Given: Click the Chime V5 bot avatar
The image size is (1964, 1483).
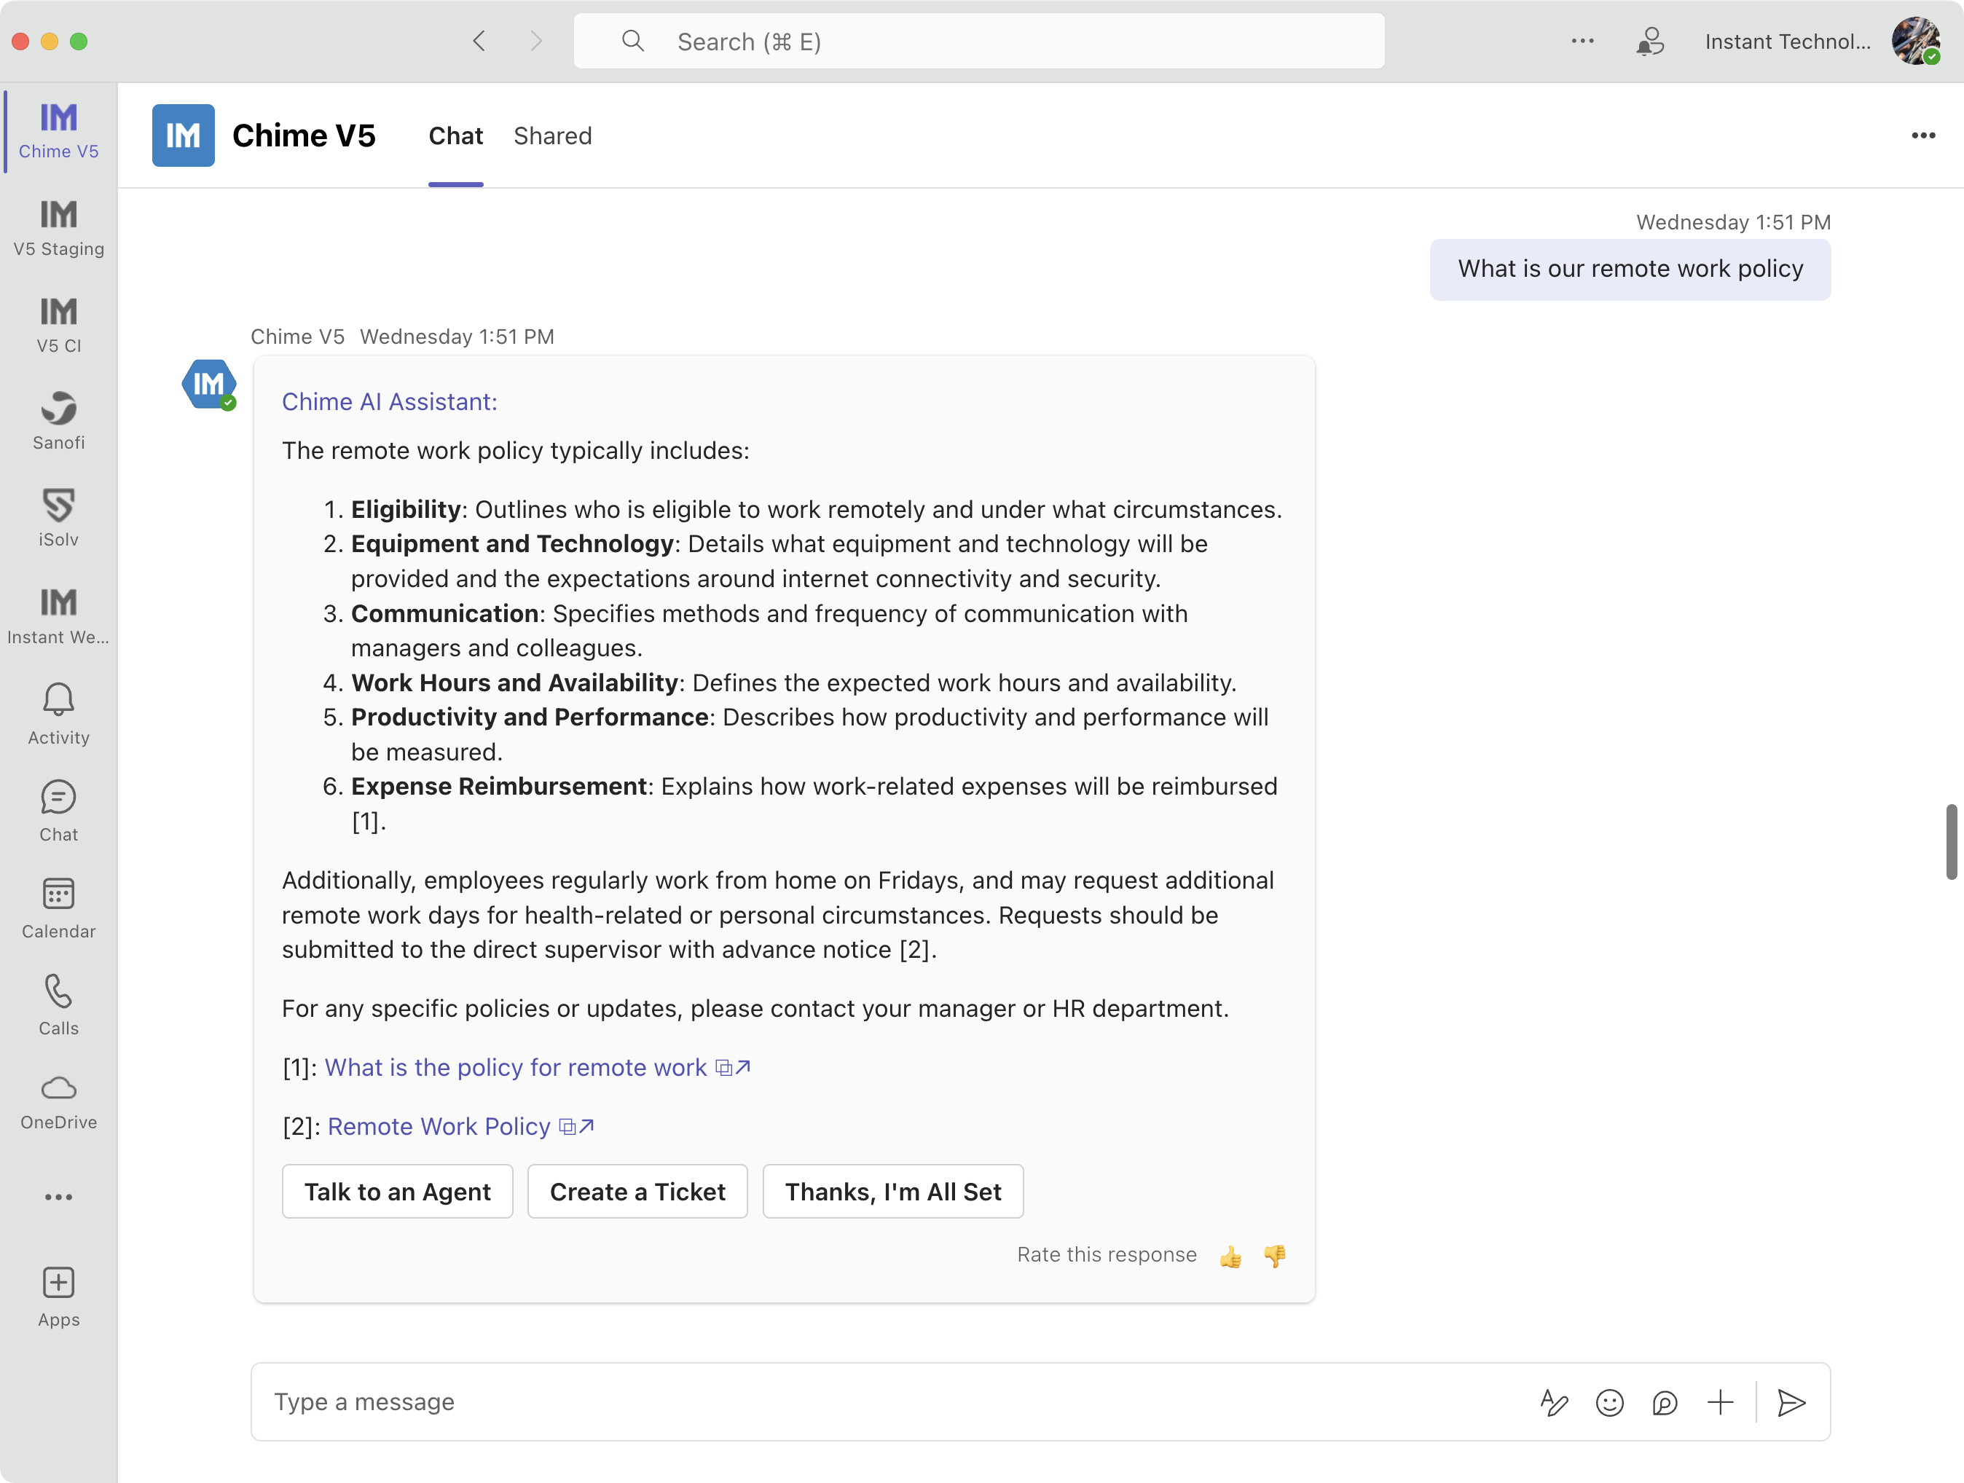Looking at the screenshot, I should [x=208, y=384].
